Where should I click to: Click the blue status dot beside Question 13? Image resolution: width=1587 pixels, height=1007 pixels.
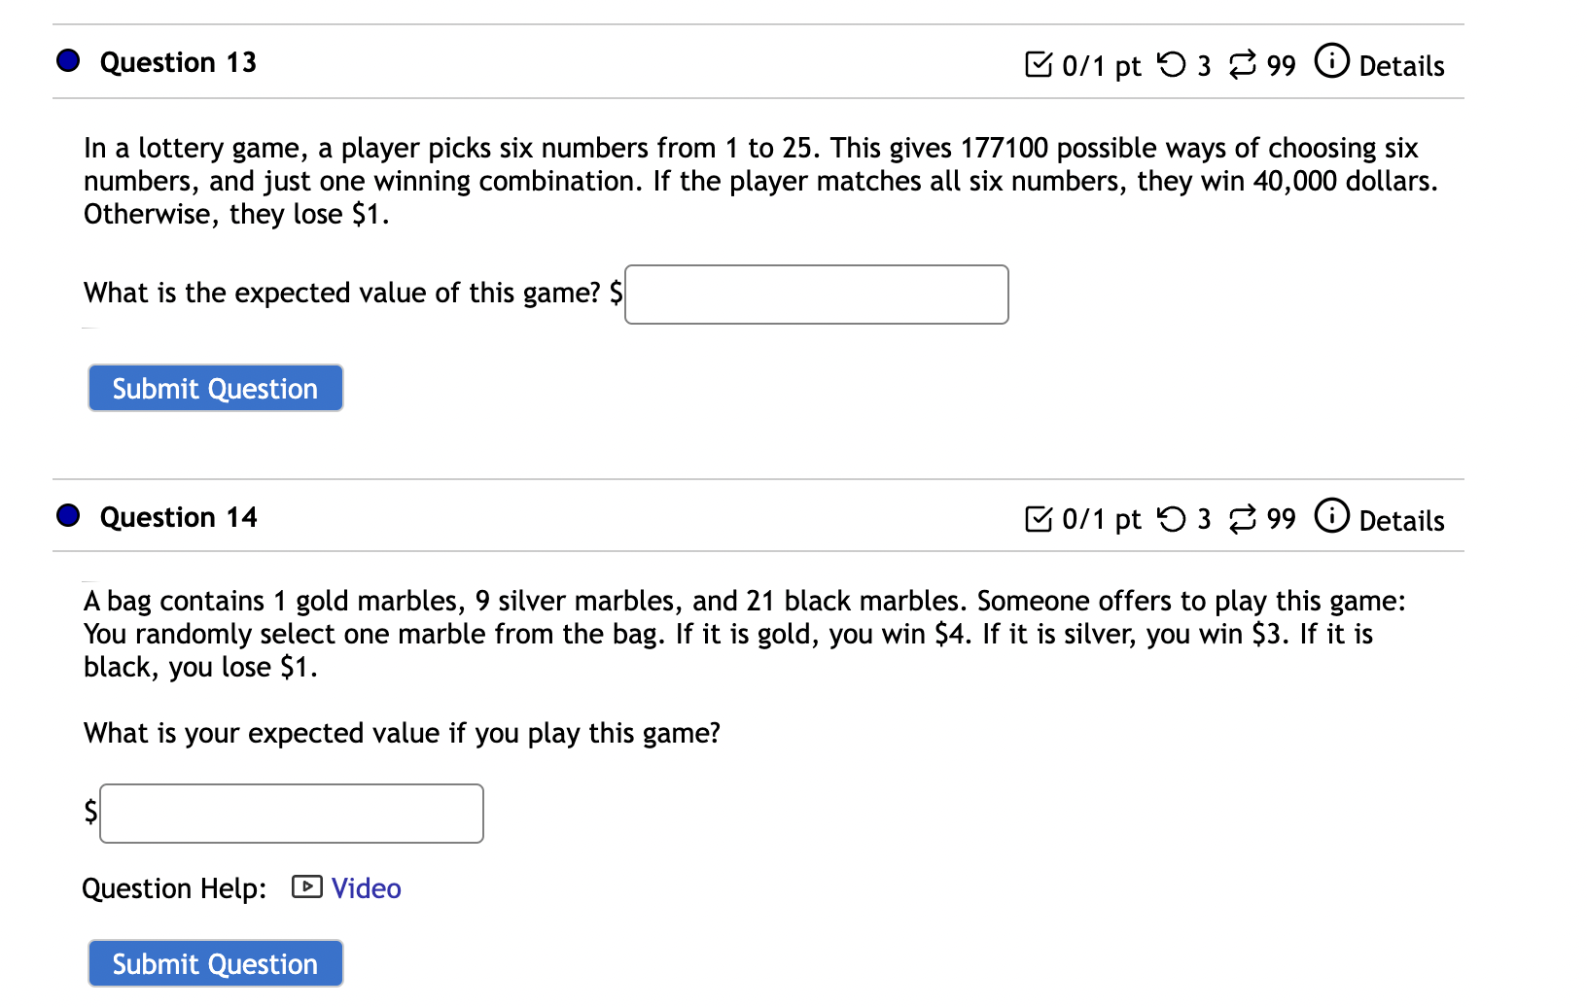coord(66,61)
